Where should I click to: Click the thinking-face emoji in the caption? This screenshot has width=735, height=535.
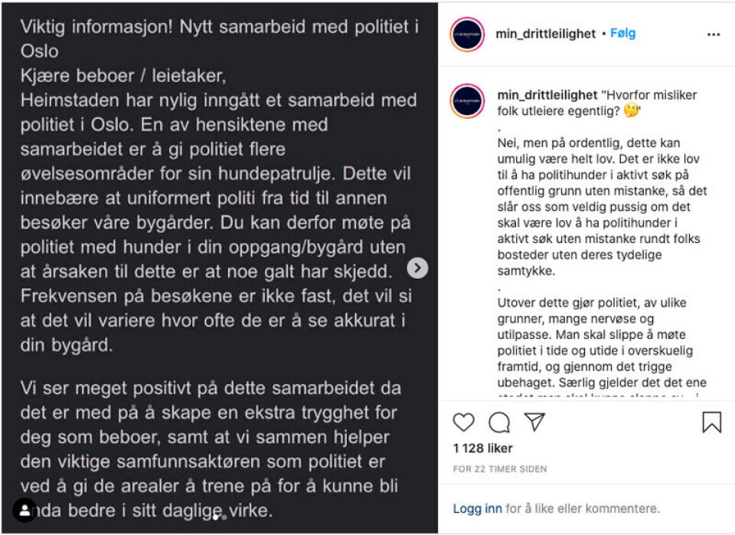(631, 111)
